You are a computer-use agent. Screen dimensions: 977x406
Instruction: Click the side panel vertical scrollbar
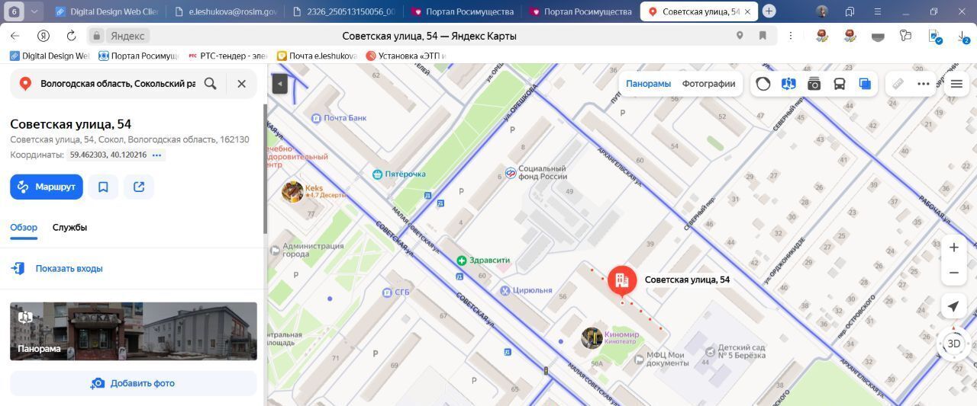[x=265, y=168]
